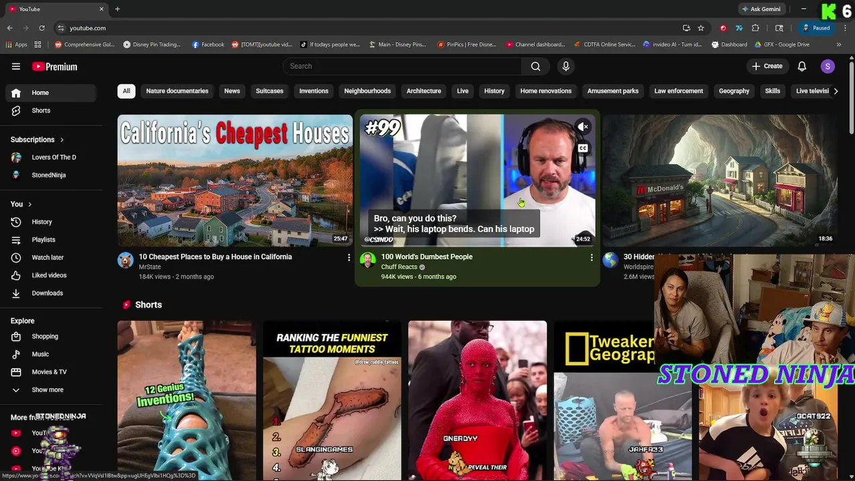Click Ask Gemini button
The height and width of the screenshot is (481, 855).
761,9
